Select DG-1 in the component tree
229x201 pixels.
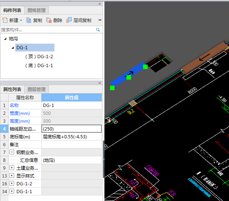(x=35, y=48)
